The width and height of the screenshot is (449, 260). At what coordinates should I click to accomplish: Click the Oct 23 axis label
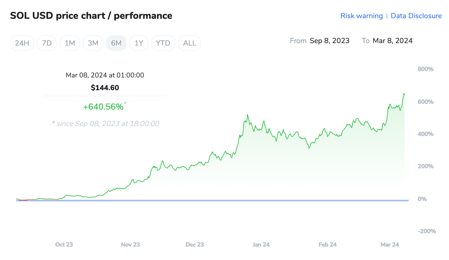pos(64,245)
